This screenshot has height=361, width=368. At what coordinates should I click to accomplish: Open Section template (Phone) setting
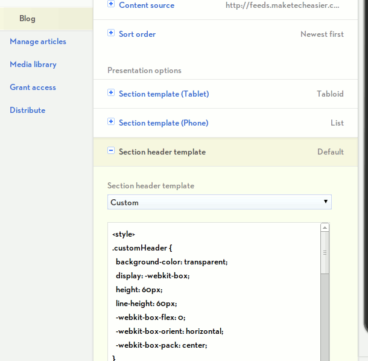coord(163,123)
